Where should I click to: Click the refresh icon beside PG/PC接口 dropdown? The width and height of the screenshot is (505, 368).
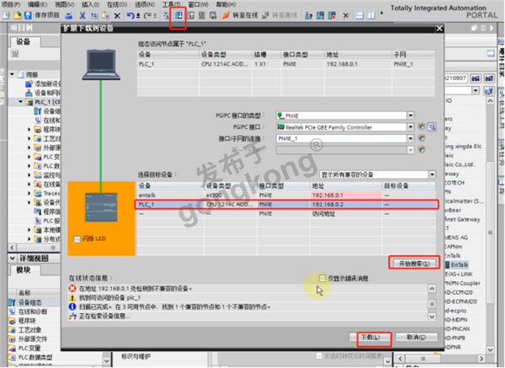(422, 126)
